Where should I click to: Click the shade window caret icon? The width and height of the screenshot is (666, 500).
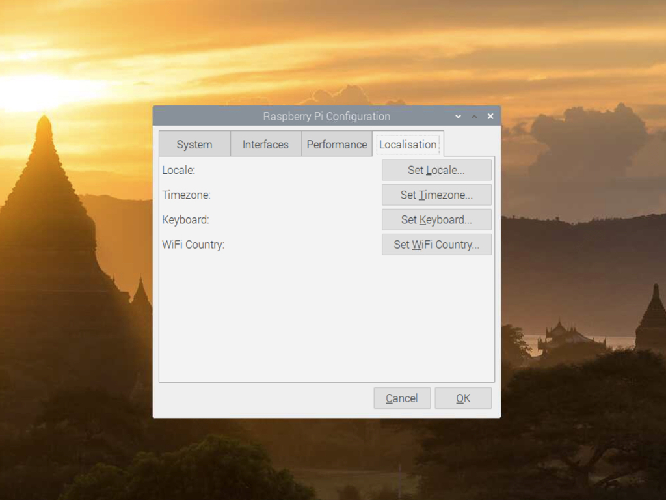tap(474, 116)
